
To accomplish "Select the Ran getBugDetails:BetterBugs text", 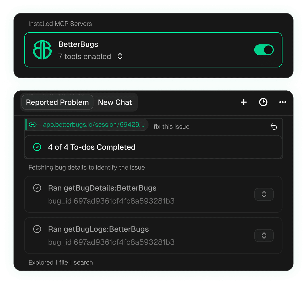I will point(102,188).
